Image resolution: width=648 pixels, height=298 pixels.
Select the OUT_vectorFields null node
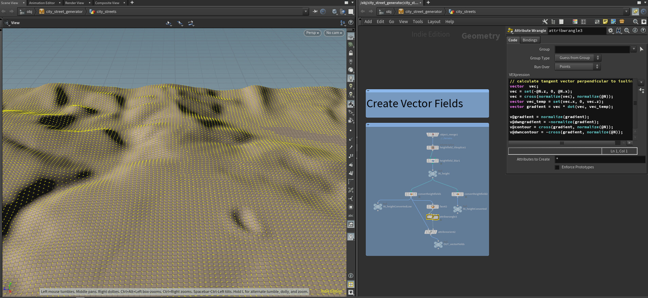click(x=438, y=244)
